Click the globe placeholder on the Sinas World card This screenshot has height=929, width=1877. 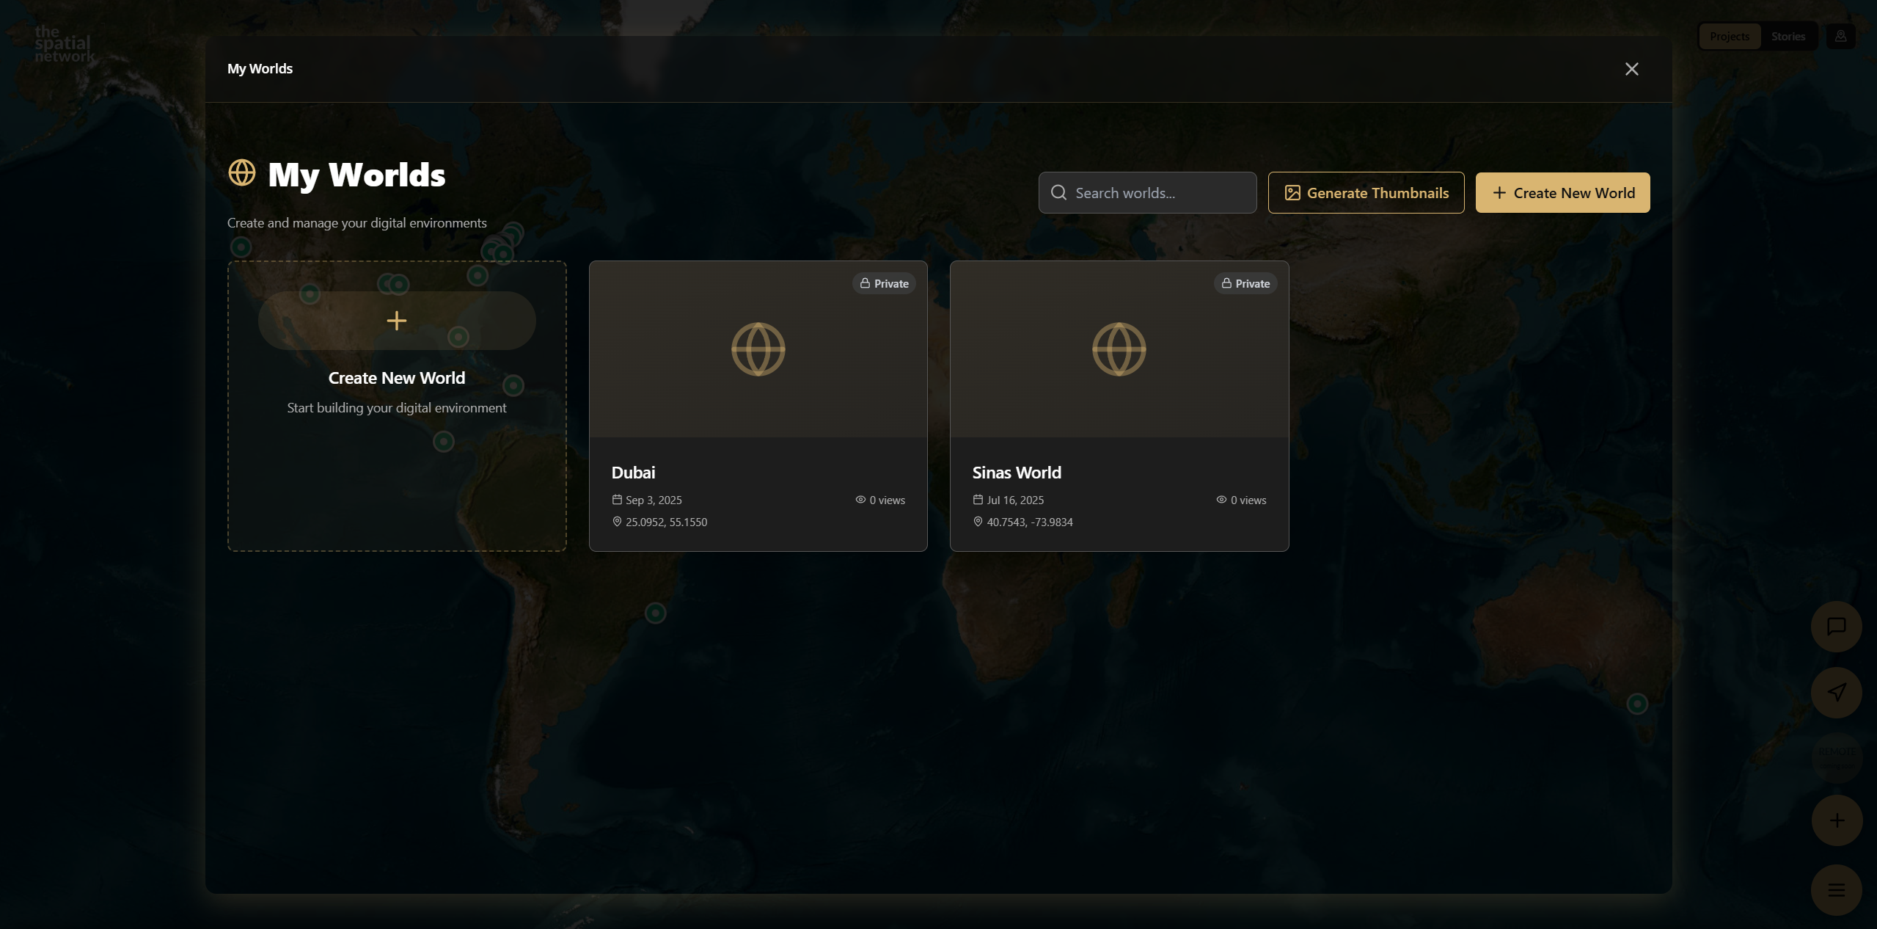click(x=1118, y=349)
